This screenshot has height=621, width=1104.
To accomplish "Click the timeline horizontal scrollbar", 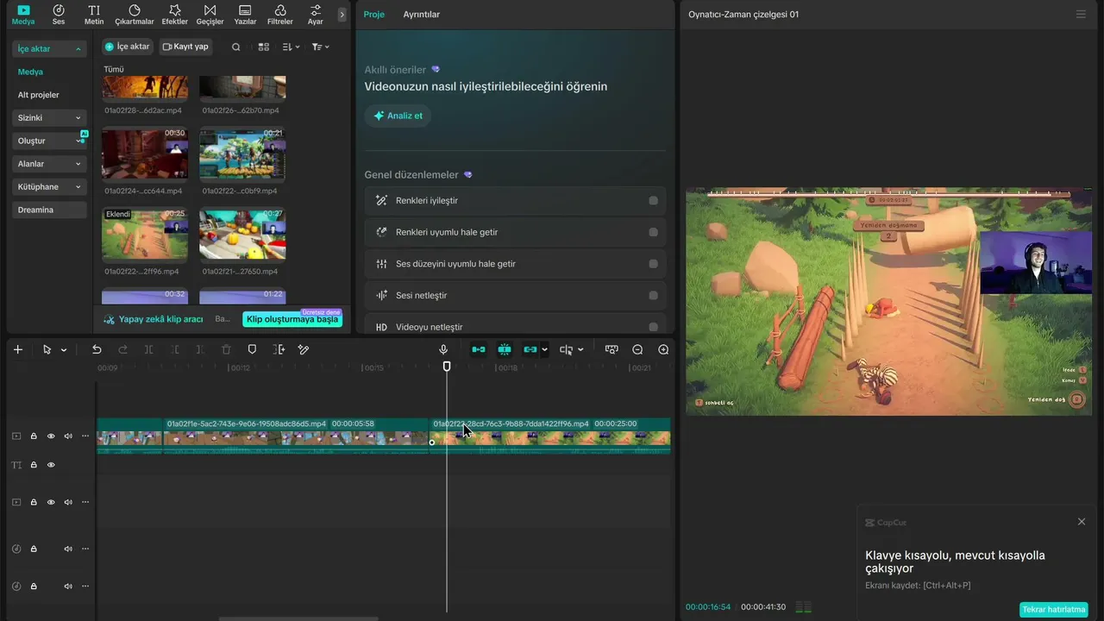I will (298, 618).
